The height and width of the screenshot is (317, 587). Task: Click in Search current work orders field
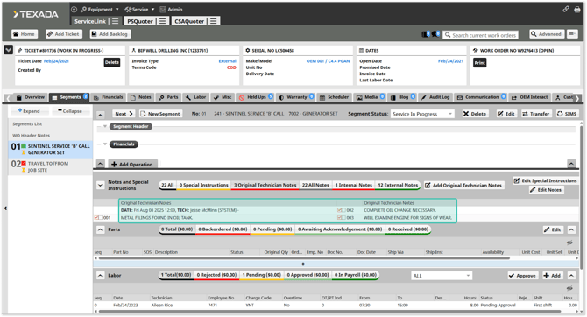pyautogui.click(x=481, y=35)
